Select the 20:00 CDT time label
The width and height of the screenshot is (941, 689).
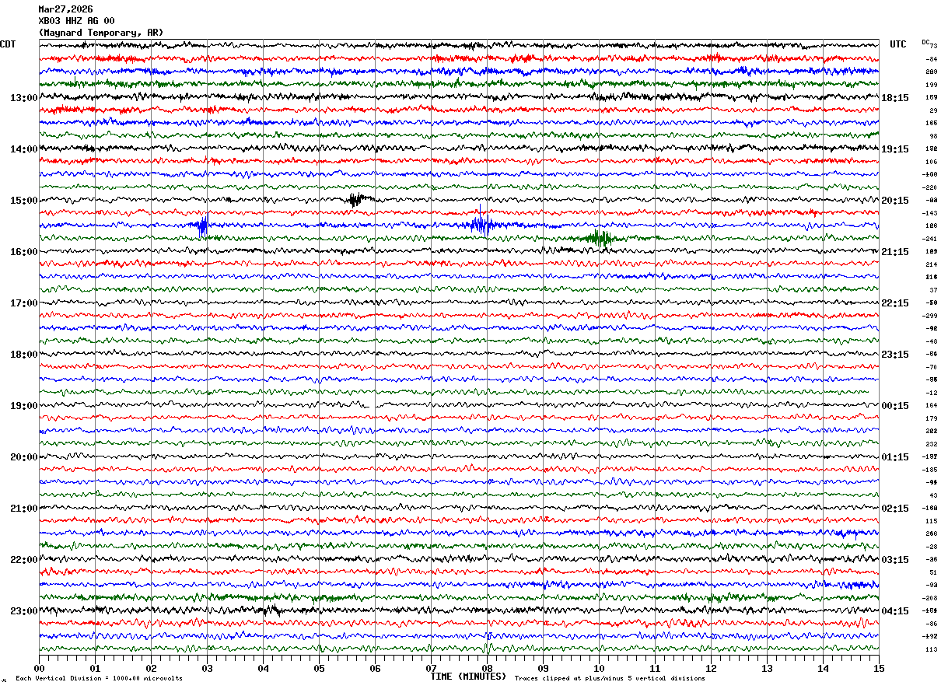click(23, 457)
